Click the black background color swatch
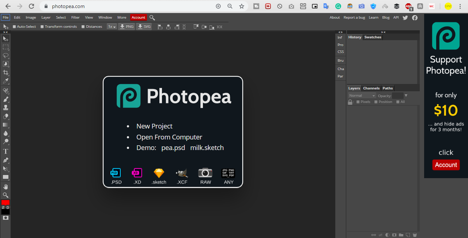This screenshot has height=238, width=468. click(5, 212)
